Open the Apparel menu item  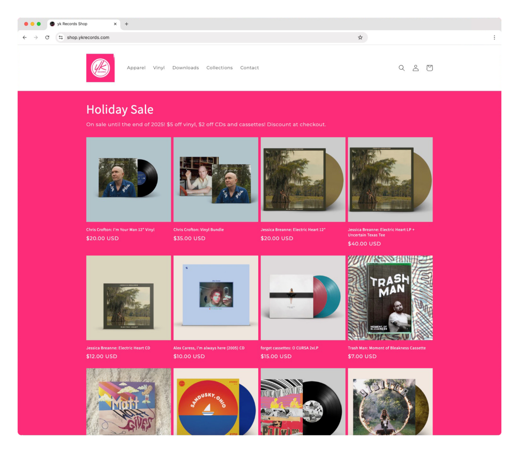pos(136,68)
